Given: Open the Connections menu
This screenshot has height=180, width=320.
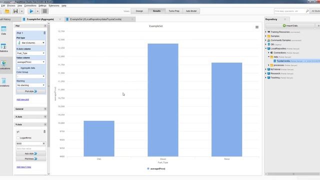Looking at the screenshot, I should point(30,5).
